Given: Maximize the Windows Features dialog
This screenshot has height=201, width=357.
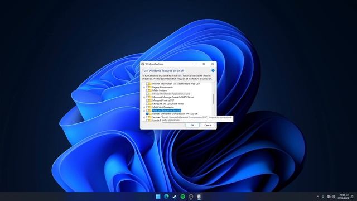Looking at the screenshot, I should click(204, 64).
